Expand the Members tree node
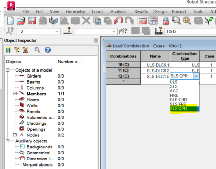This screenshot has height=169, width=216. pos(15,94)
